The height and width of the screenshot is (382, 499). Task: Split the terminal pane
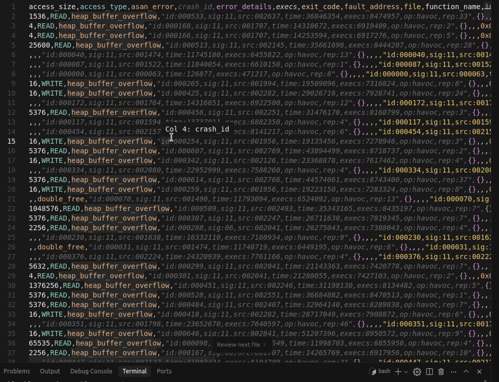(x=429, y=372)
